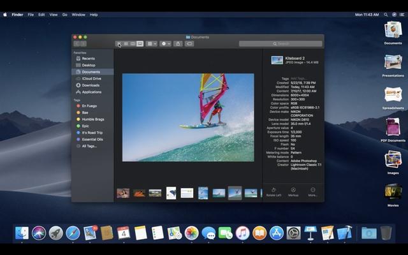Open the View menu
This screenshot has height=255, width=408.
(x=54, y=15)
